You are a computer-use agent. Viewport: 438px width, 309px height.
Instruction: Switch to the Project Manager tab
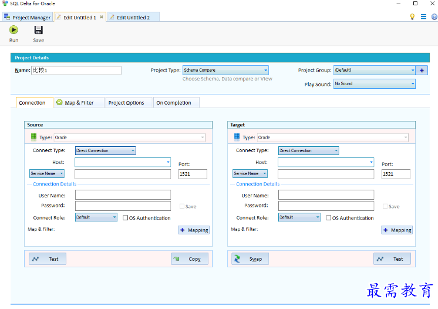pos(28,17)
